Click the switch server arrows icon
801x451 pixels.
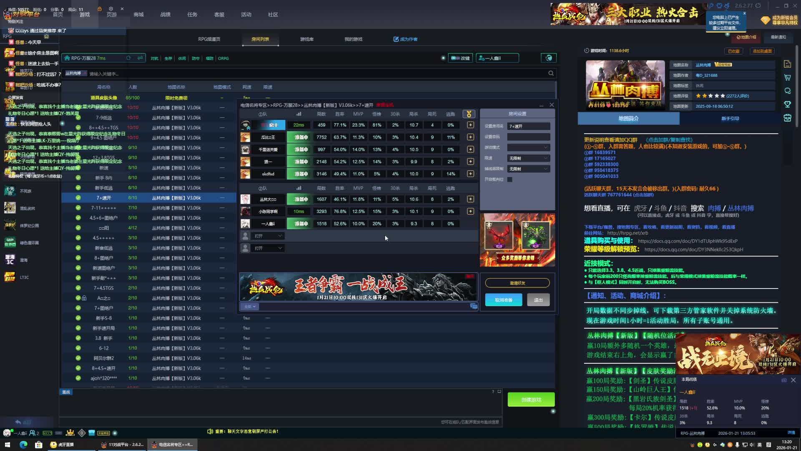140,58
